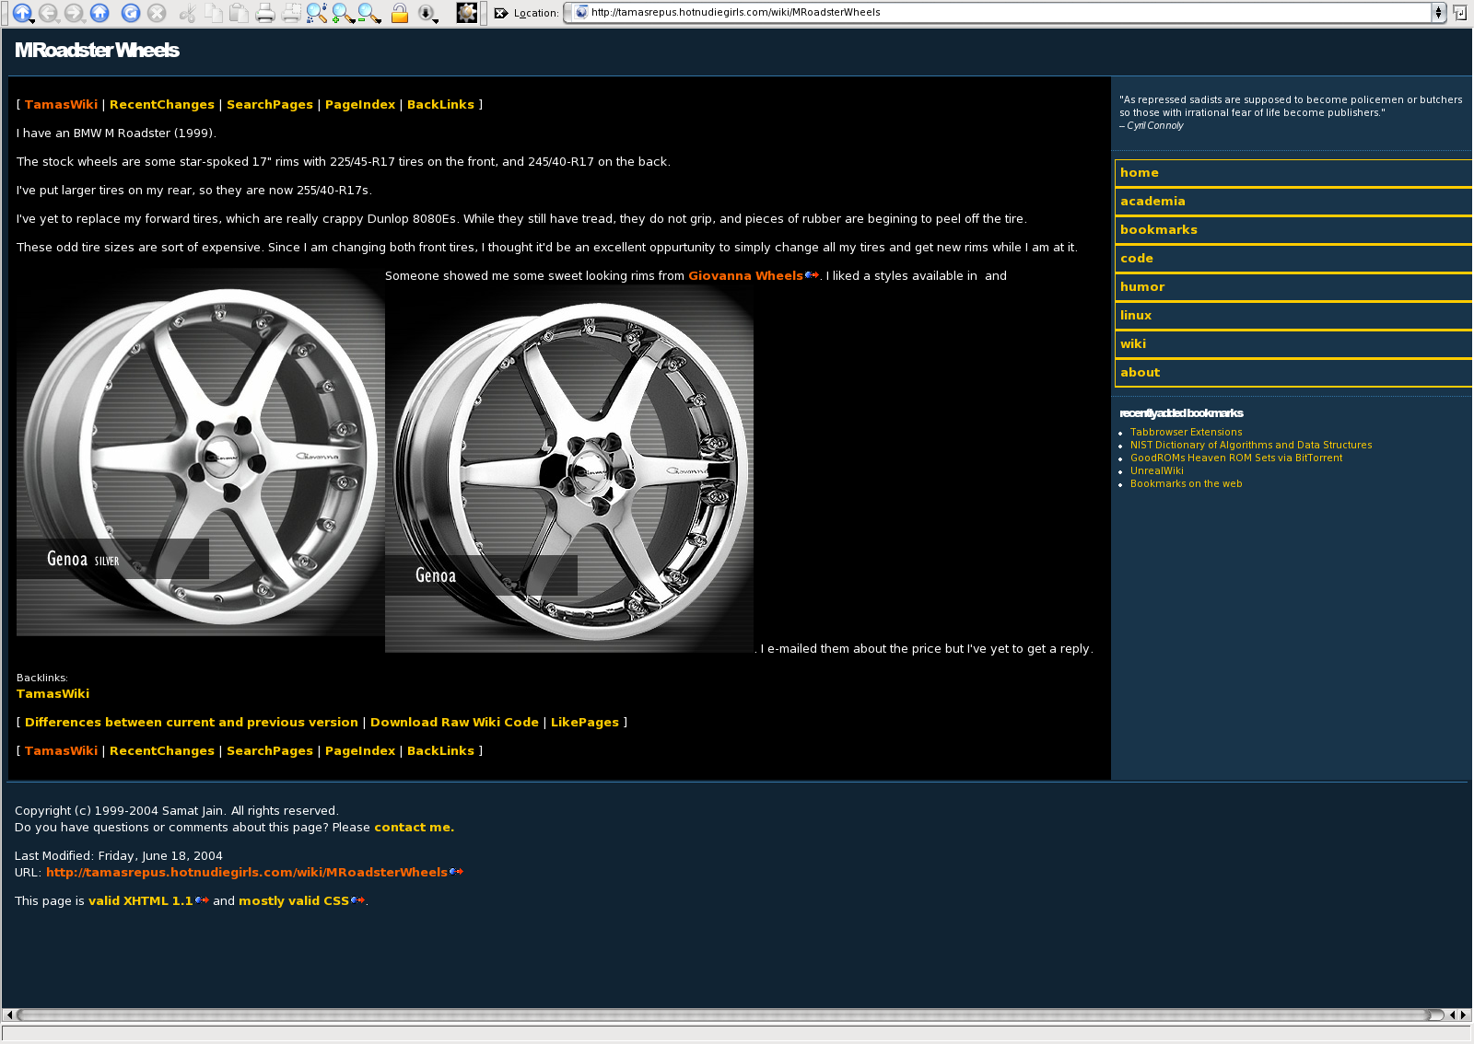Click the Print Frame icon

(x=291, y=13)
